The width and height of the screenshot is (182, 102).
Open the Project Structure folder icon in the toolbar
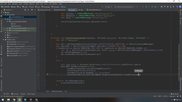click(x=162, y=7)
